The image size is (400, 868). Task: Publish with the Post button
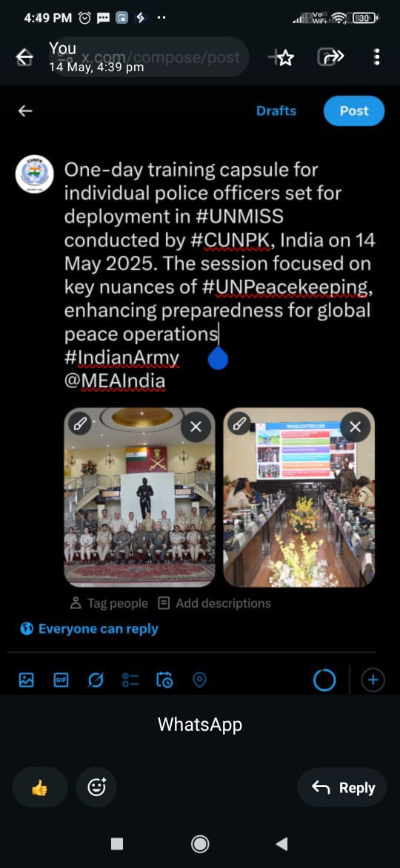pyautogui.click(x=354, y=111)
